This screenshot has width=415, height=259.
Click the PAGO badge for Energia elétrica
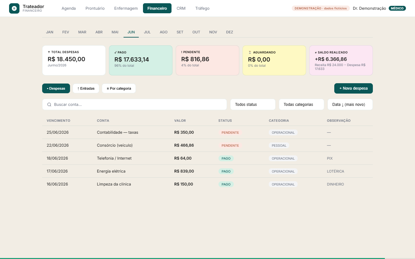point(226,171)
